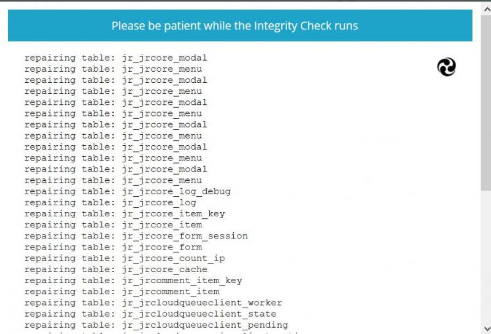The width and height of the screenshot is (491, 334).
Task: Click the empty scrollbar track below the thumb
Action: coord(485,257)
